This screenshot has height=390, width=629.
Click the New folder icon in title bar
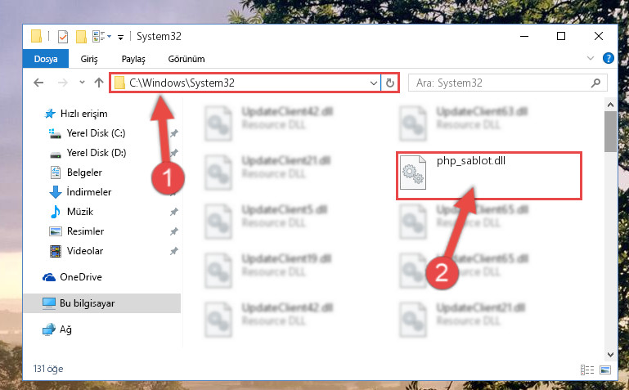coord(81,37)
